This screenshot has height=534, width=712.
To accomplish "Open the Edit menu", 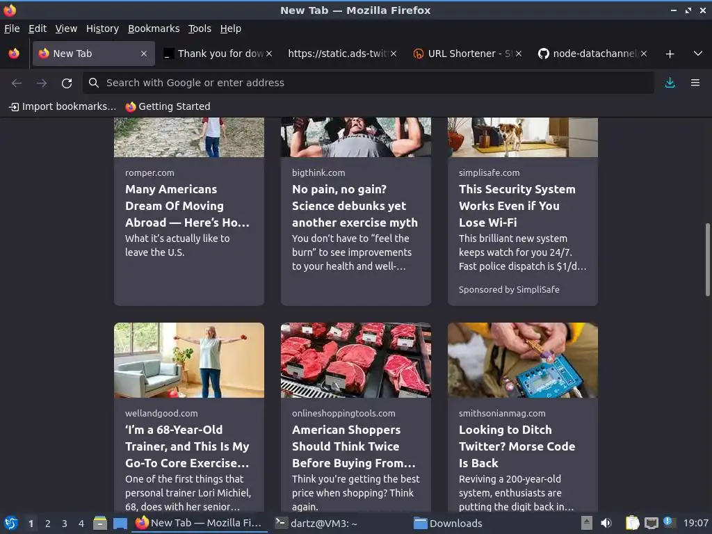I will (x=38, y=29).
